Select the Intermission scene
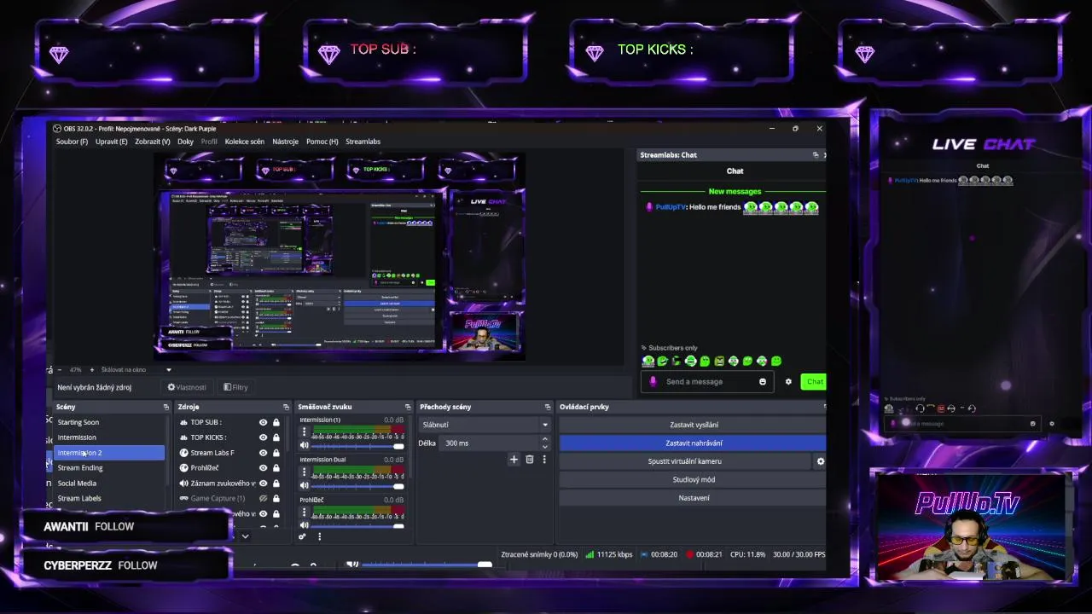 [109, 437]
